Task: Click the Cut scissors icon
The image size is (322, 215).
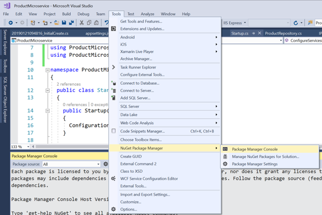Action: point(81,23)
